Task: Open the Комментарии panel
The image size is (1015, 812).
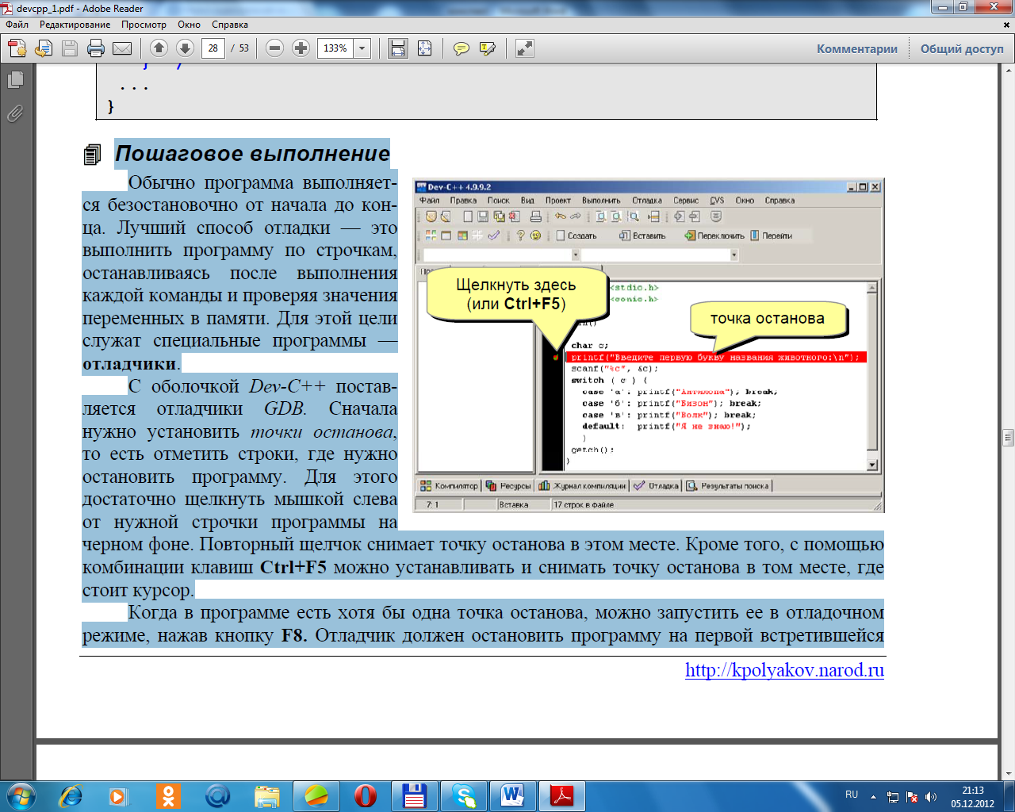Action: 857,48
